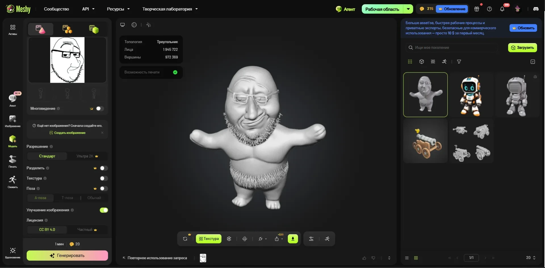545x268 pixels.
Task: Open the Сообщество menu
Action: pos(56,9)
